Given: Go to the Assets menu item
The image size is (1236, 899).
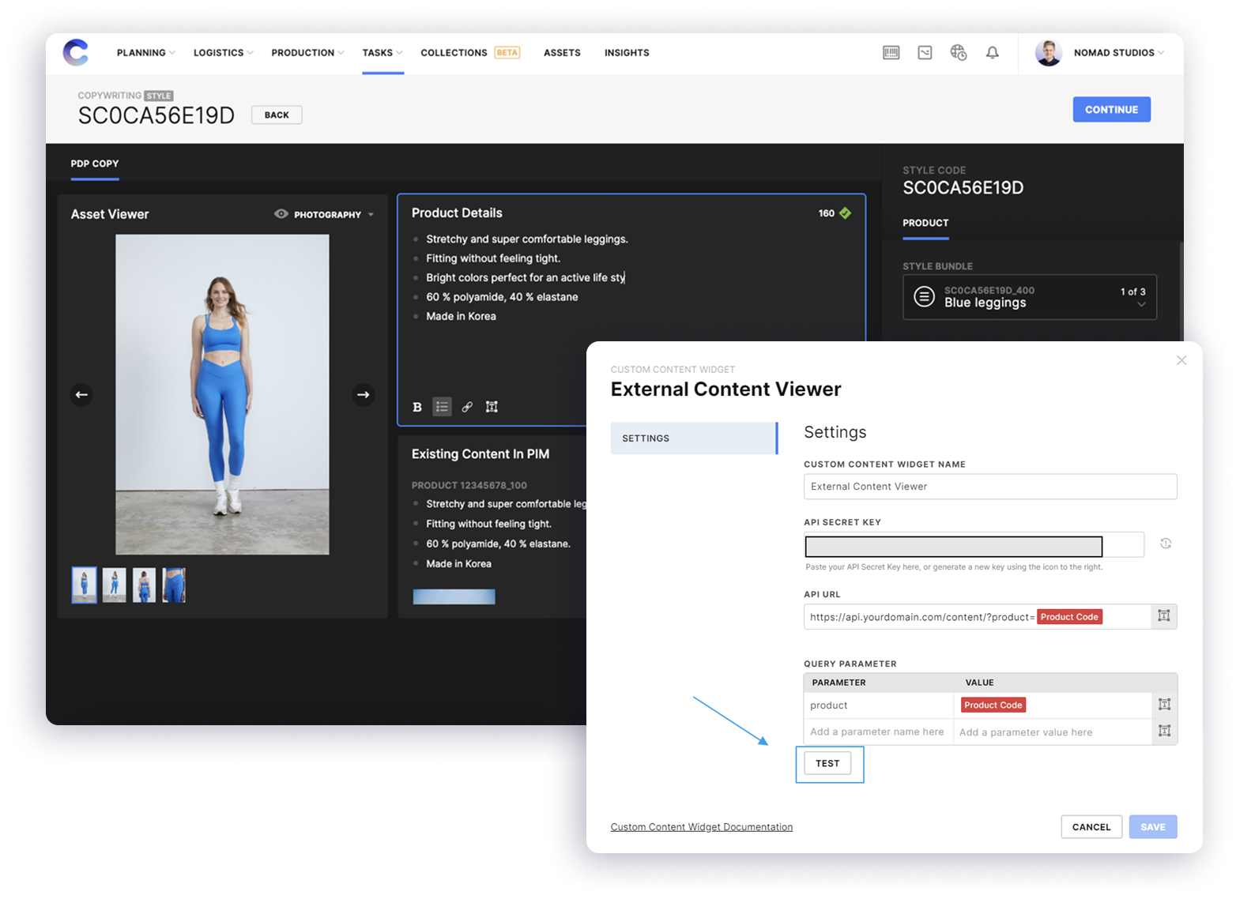Looking at the screenshot, I should coord(562,53).
